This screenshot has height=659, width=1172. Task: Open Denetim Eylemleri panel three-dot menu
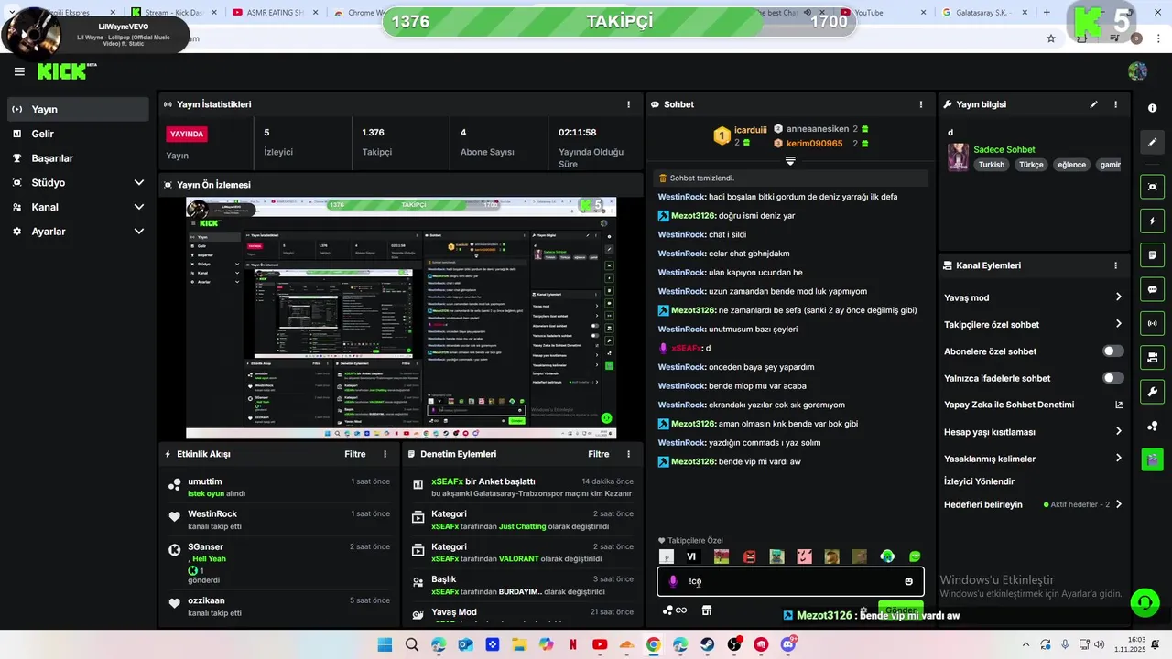[628, 454]
